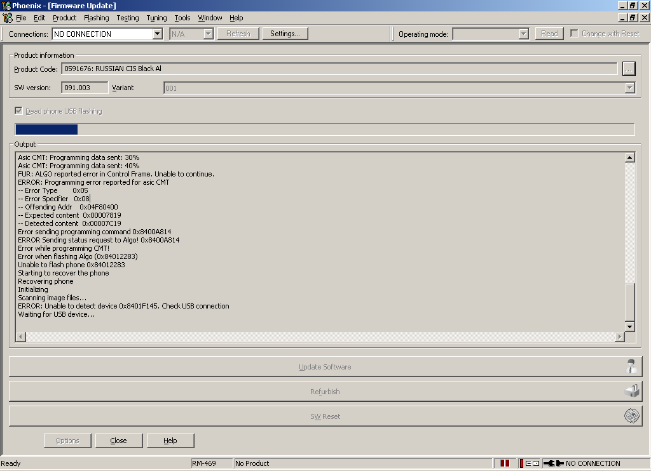Click the person icon on the Update Software button
Viewport: 651px width, 471px height.
click(631, 366)
